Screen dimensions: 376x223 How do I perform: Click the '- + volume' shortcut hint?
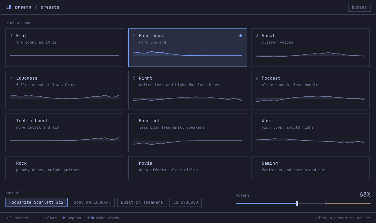[46, 218]
